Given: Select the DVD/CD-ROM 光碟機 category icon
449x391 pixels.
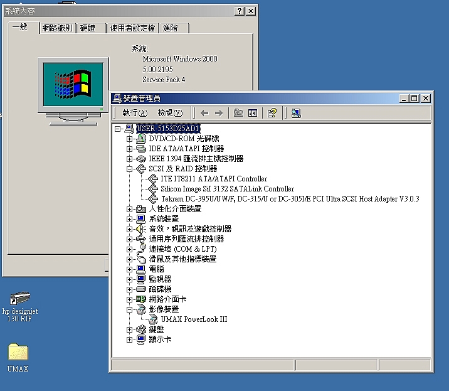Looking at the screenshot, I should 140,139.
